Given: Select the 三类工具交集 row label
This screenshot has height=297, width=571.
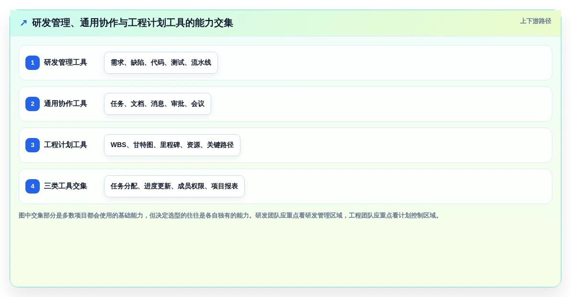Looking at the screenshot, I should pos(66,186).
